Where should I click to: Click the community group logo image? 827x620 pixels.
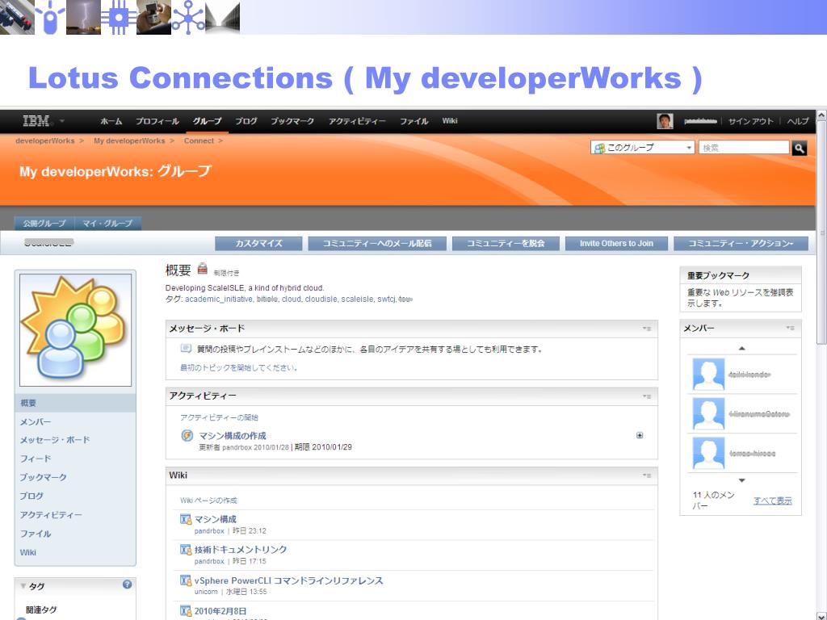coord(75,330)
